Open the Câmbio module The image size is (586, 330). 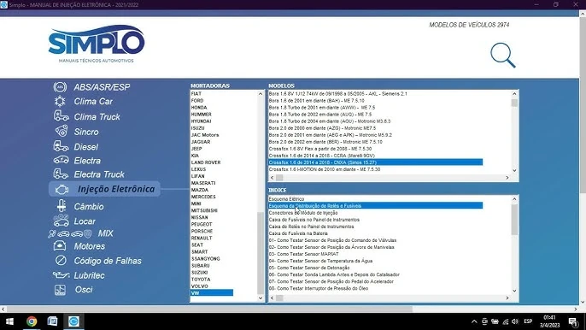pyautogui.click(x=89, y=207)
